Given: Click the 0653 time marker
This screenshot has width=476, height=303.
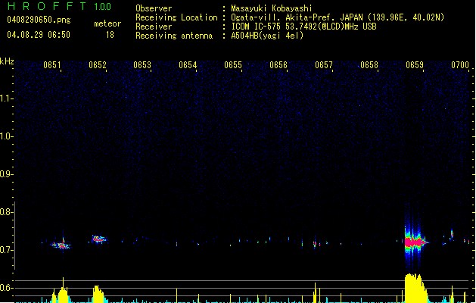Looking at the screenshot, I should point(142,65).
